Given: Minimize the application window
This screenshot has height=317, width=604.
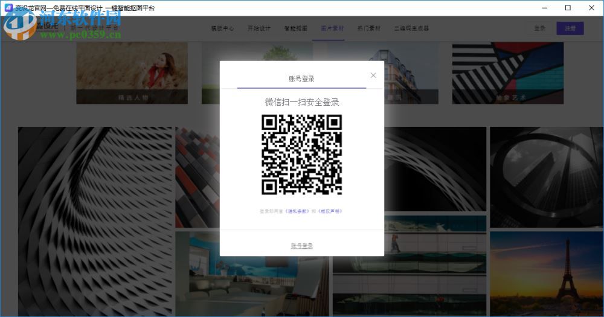Looking at the screenshot, I should pos(545,8).
